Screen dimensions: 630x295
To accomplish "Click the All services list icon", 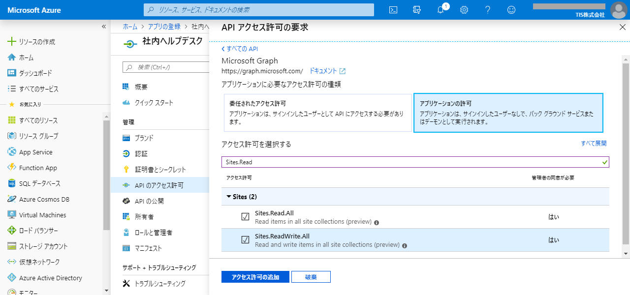I will 12,89.
